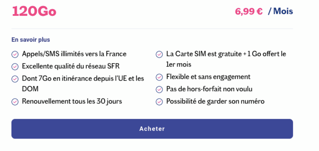This screenshot has height=151, width=319.
Task: Click checkmark icon beside Excellente qualité du réseau
Action: pos(15,66)
